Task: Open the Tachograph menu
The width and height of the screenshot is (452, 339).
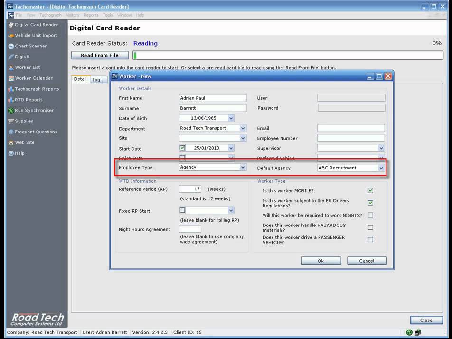Action: (x=50, y=15)
